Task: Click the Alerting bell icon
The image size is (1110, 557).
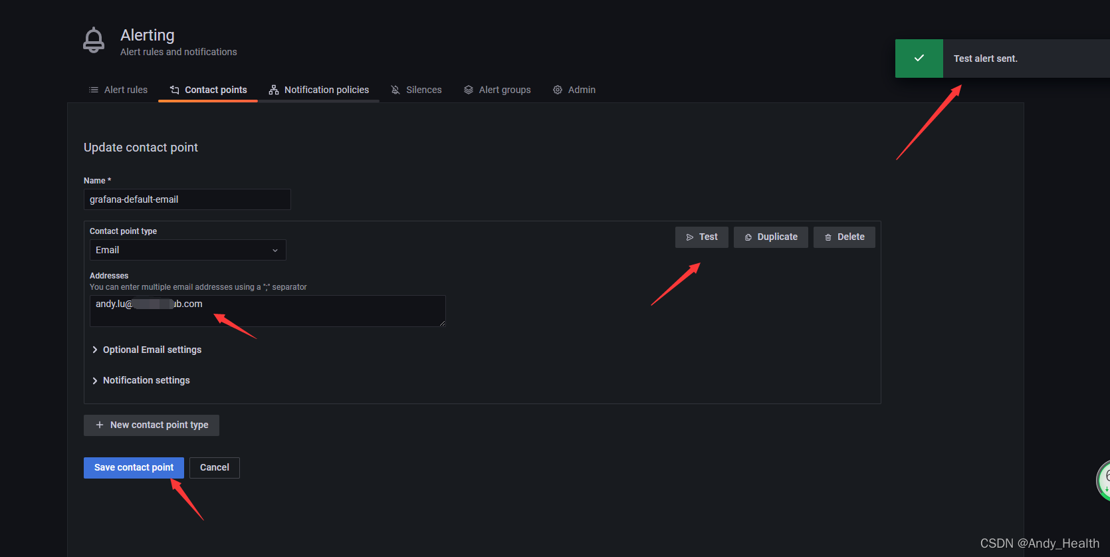Action: click(x=94, y=40)
